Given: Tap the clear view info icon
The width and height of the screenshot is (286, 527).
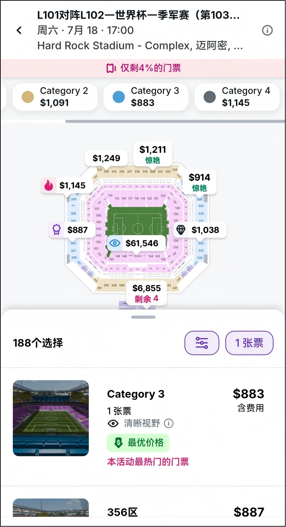Looking at the screenshot, I should pyautogui.click(x=169, y=423).
